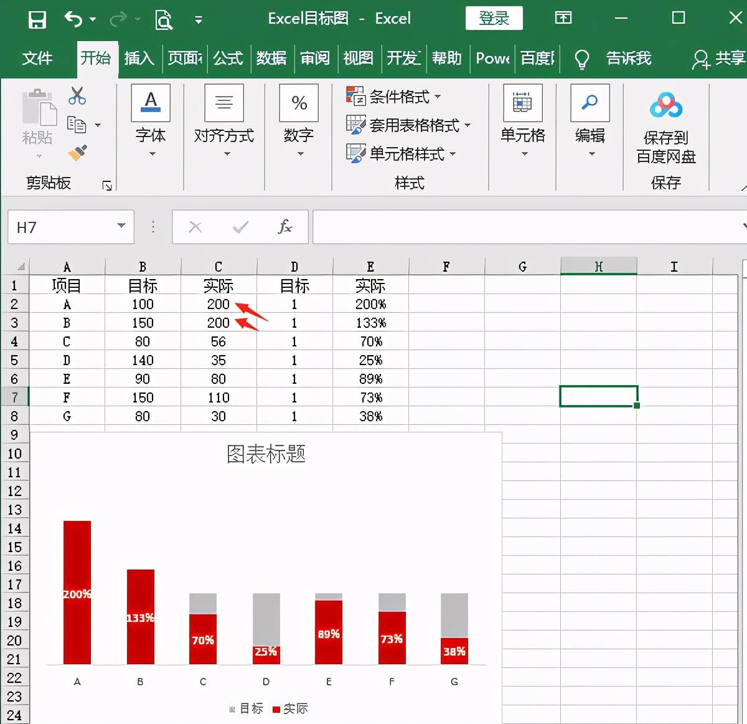The height and width of the screenshot is (724, 747).
Task: Switch to the 插入 ribbon tab
Action: [139, 59]
